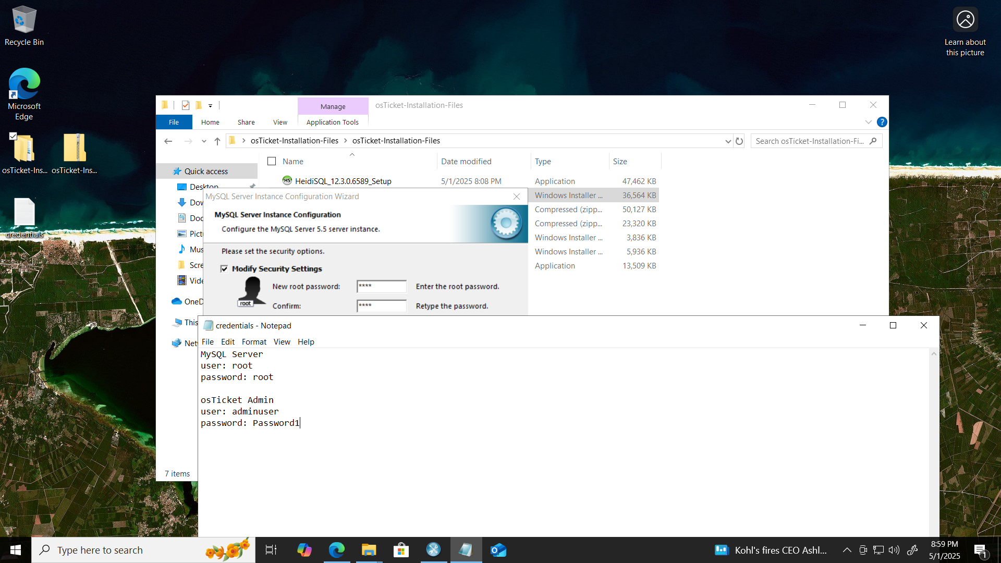Open the File tab in Explorer
This screenshot has width=1001, height=563.
pos(174,122)
